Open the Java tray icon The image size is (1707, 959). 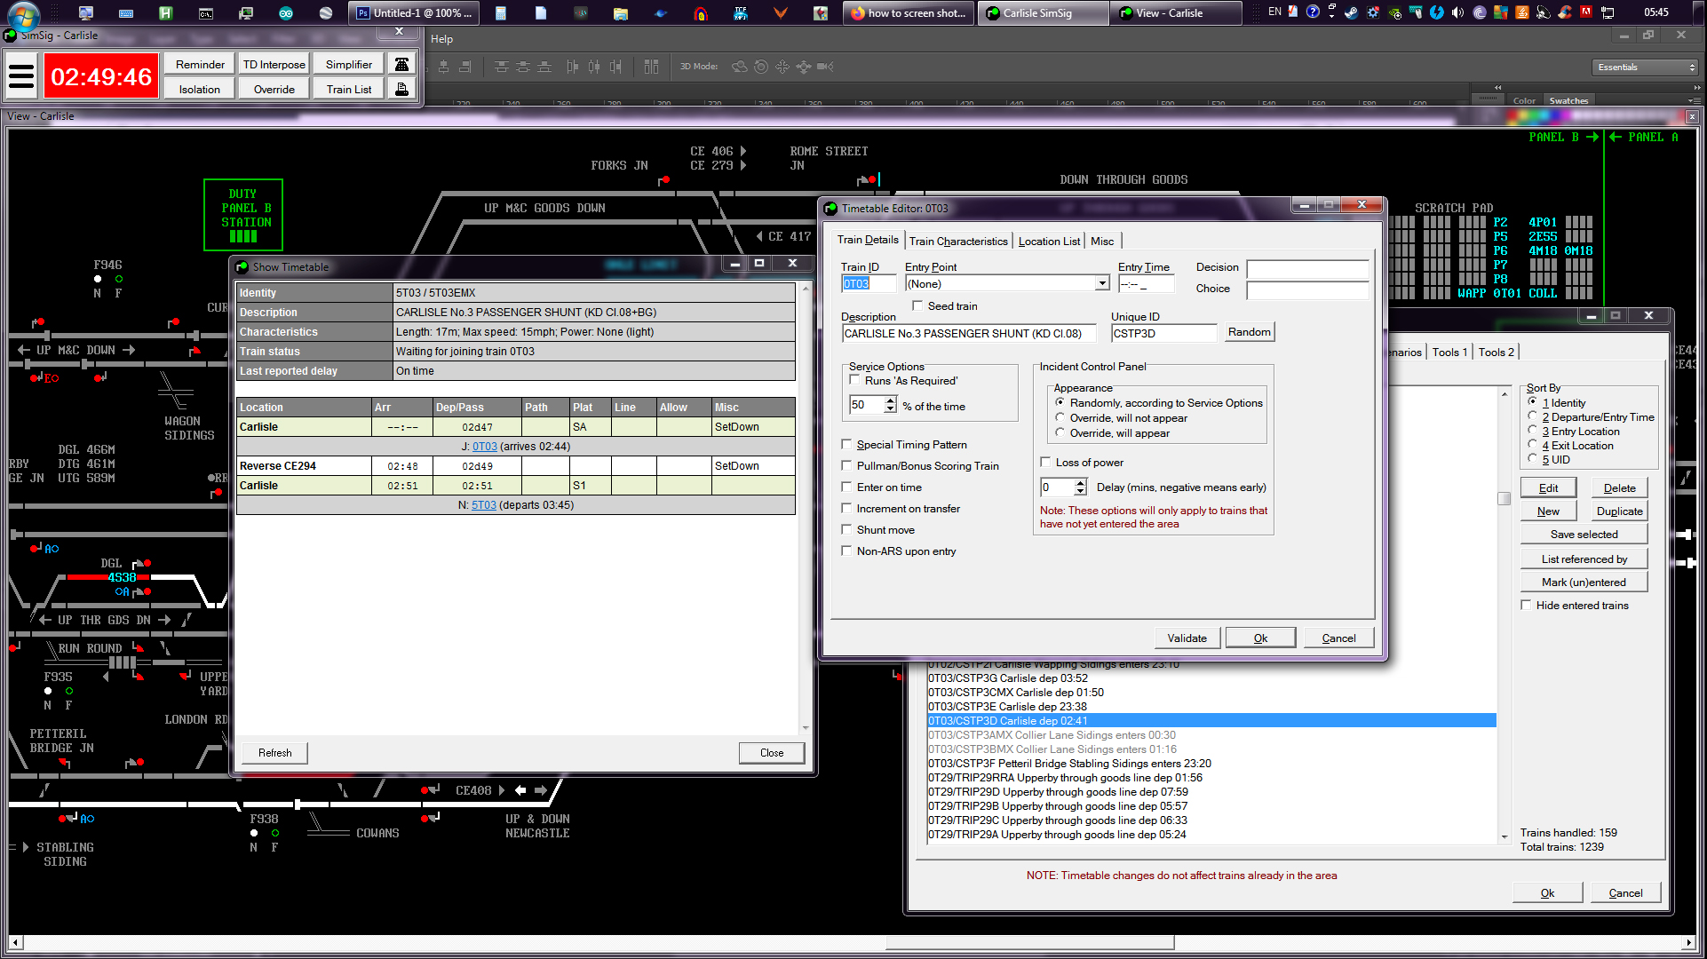point(1521,12)
